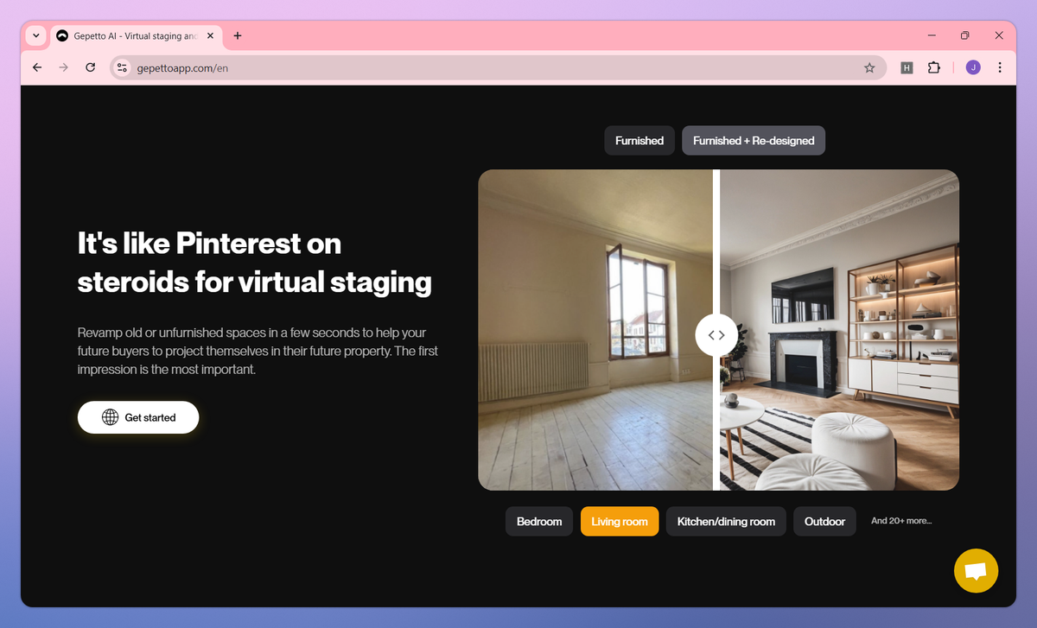Click the before/after comparison slider handle

pos(716,334)
